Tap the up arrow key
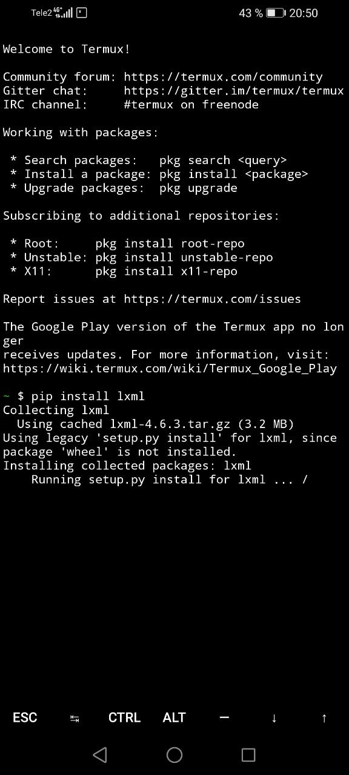 tap(324, 718)
